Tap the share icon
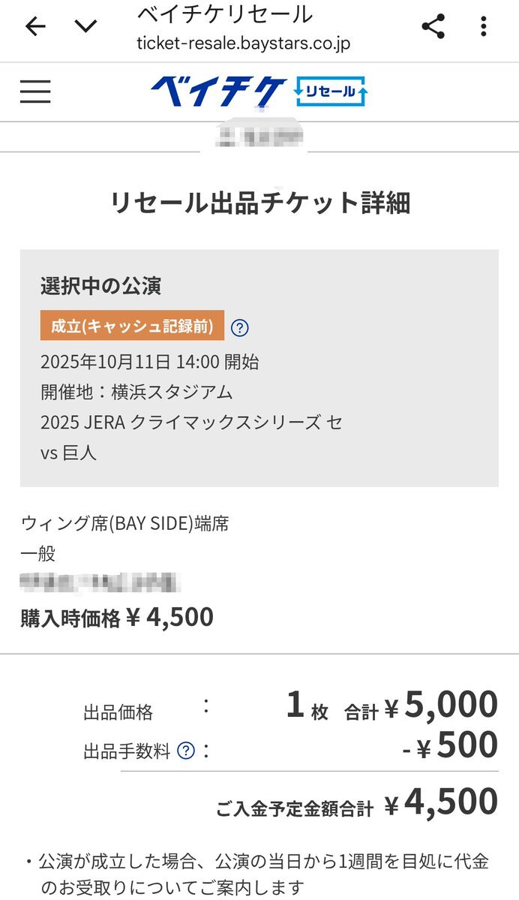519x900 pixels. coord(433,27)
